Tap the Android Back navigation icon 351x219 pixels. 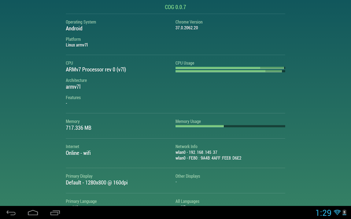[11, 213]
